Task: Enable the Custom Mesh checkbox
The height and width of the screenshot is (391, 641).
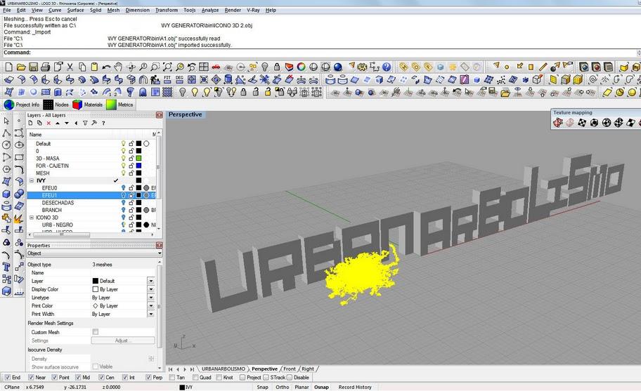Action: tap(96, 332)
